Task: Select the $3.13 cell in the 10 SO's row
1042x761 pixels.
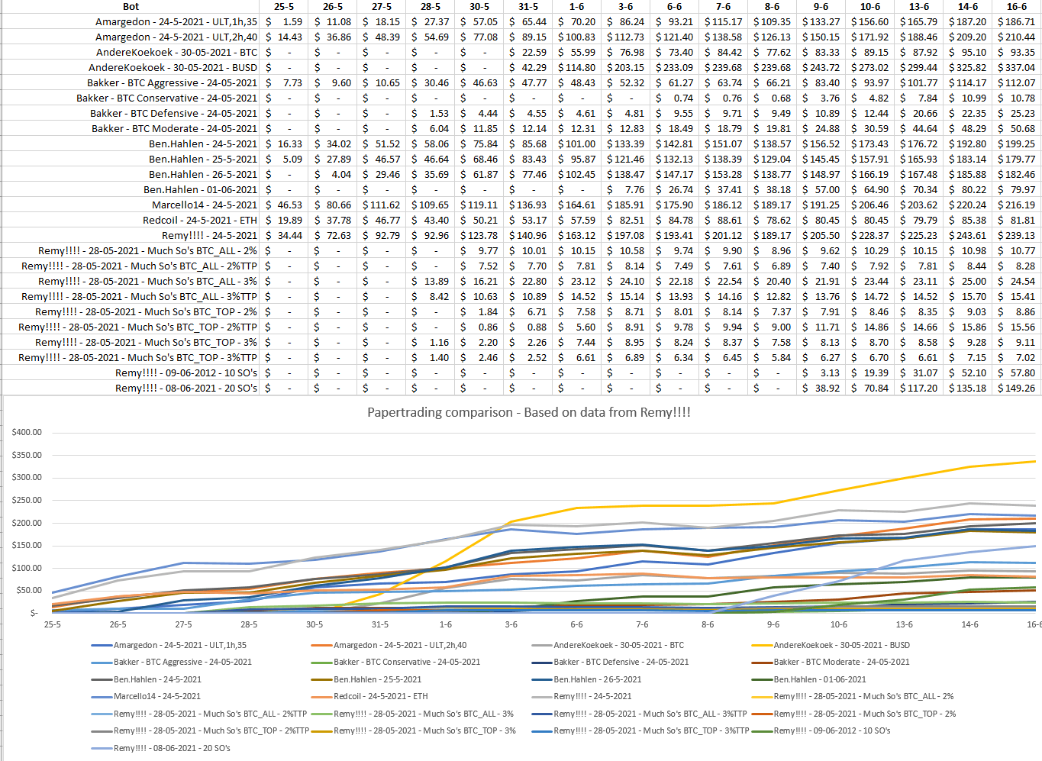Action: coord(821,373)
